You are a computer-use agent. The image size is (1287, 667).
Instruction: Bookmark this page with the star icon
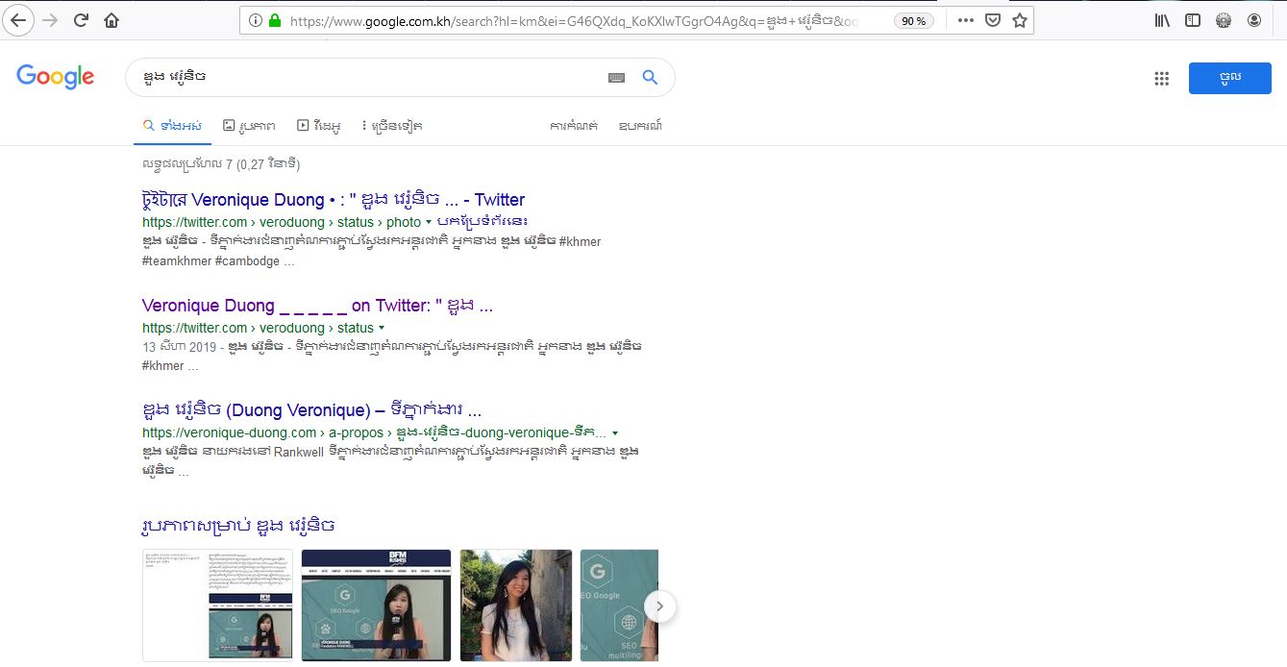(1019, 19)
